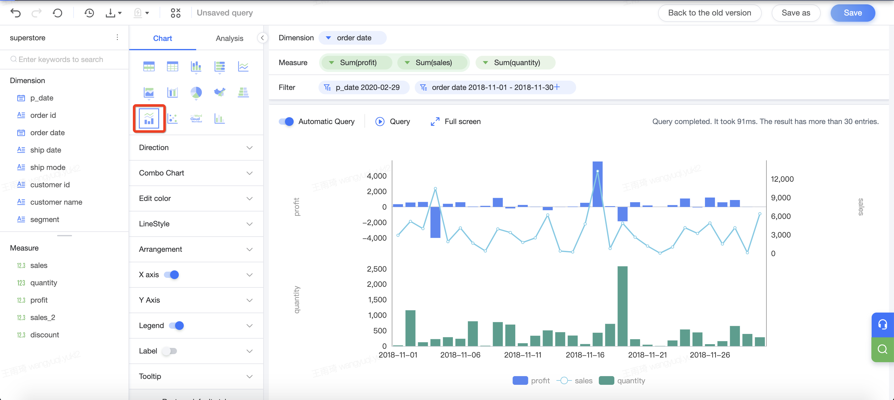Select the map chart type
The width and height of the screenshot is (894, 400).
pyautogui.click(x=220, y=92)
